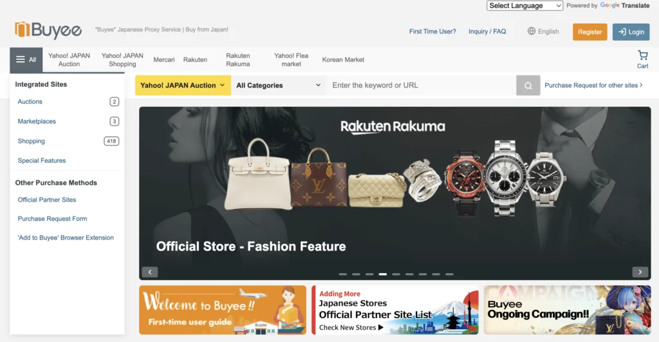
Task: Click the Marketplaces count badge 3
Action: click(x=114, y=122)
